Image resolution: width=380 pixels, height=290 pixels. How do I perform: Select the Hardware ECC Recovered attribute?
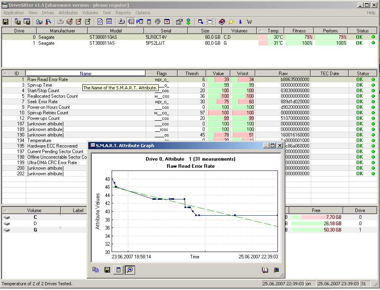(45, 146)
